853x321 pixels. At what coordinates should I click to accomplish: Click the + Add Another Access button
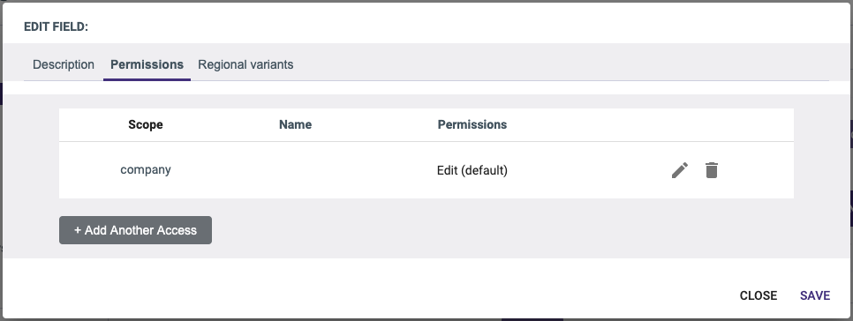click(135, 230)
